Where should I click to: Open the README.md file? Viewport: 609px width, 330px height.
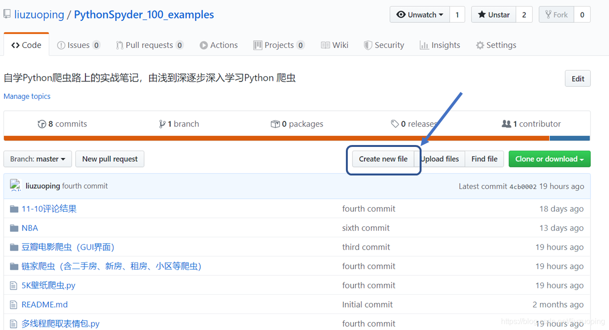click(x=45, y=305)
